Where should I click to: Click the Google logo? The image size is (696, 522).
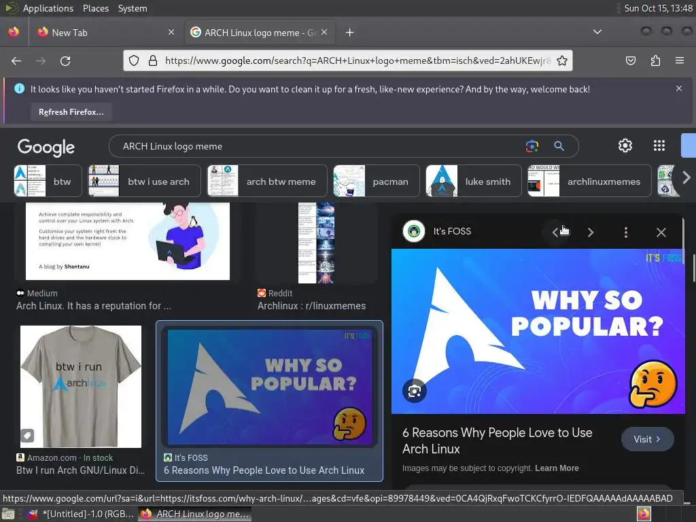[46, 147]
